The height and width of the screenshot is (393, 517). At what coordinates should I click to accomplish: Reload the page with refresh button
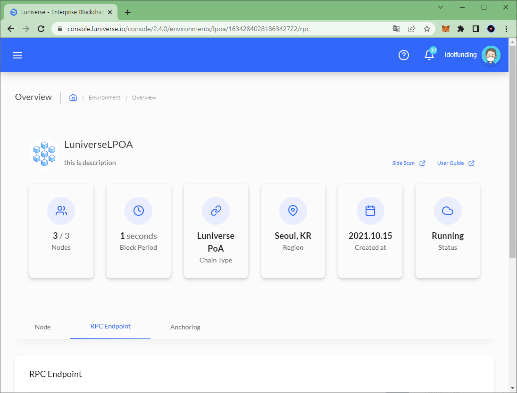tap(41, 29)
